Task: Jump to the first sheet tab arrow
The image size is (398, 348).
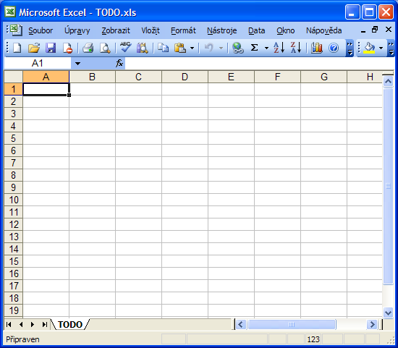Action: 9,324
